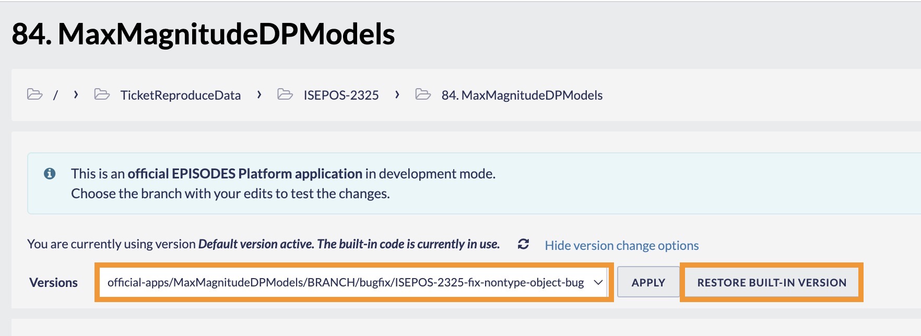This screenshot has height=336, width=921.
Task: Click the TicketReproduceData folder icon
Action: pyautogui.click(x=102, y=94)
